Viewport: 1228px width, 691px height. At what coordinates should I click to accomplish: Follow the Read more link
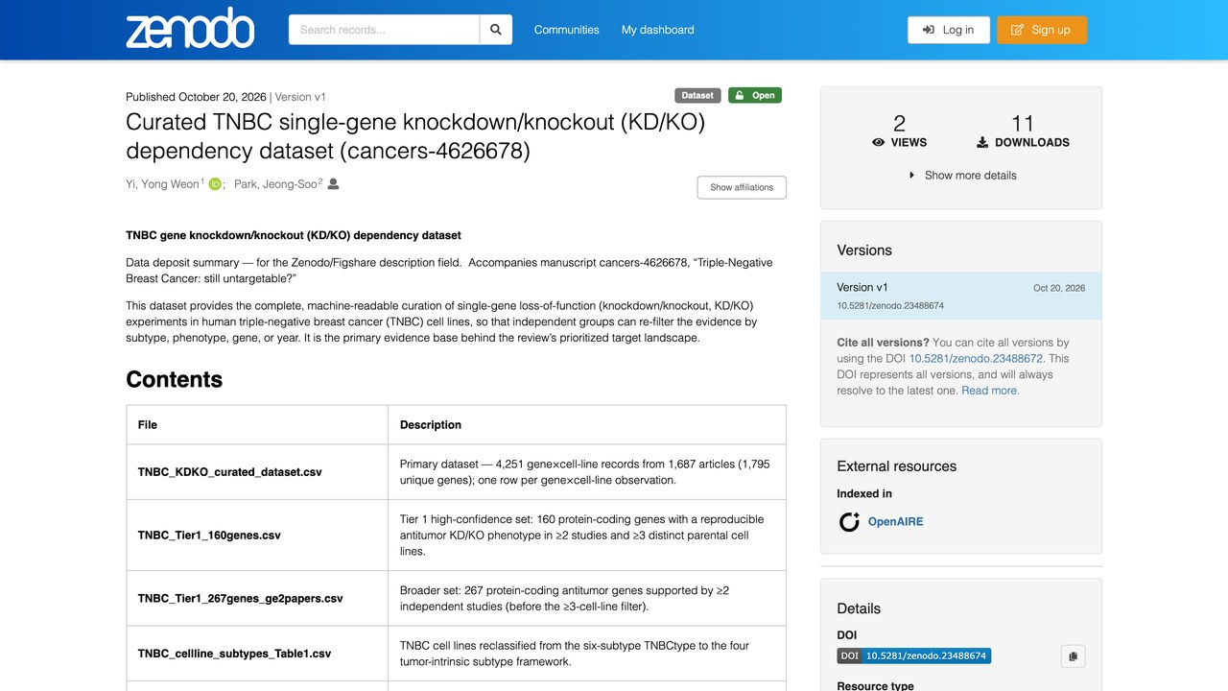990,391
